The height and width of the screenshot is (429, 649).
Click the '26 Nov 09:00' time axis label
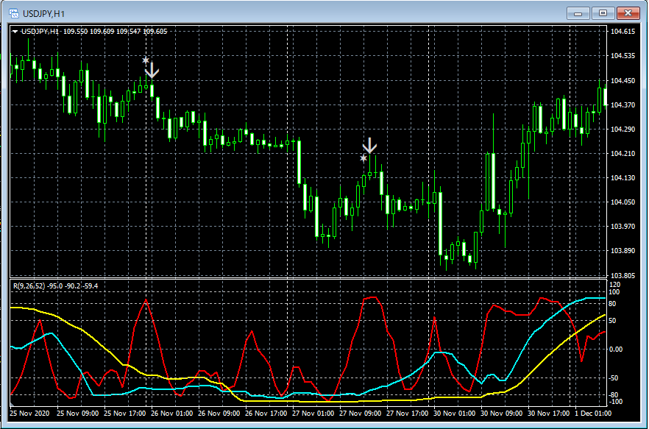click(x=219, y=414)
